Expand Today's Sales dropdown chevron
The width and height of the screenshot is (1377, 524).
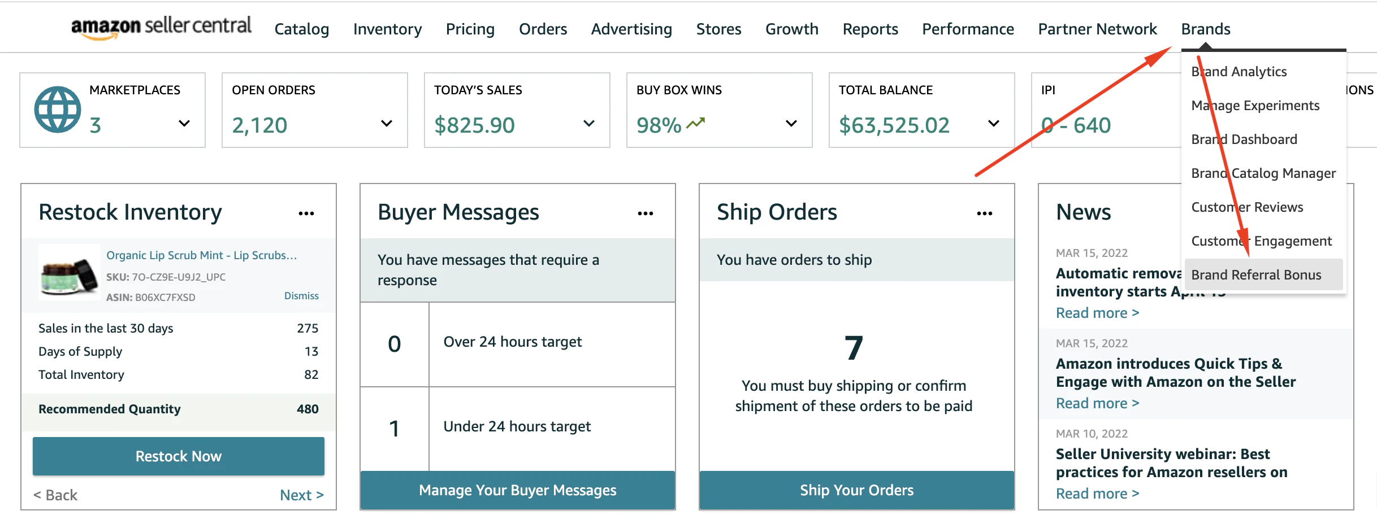589,123
